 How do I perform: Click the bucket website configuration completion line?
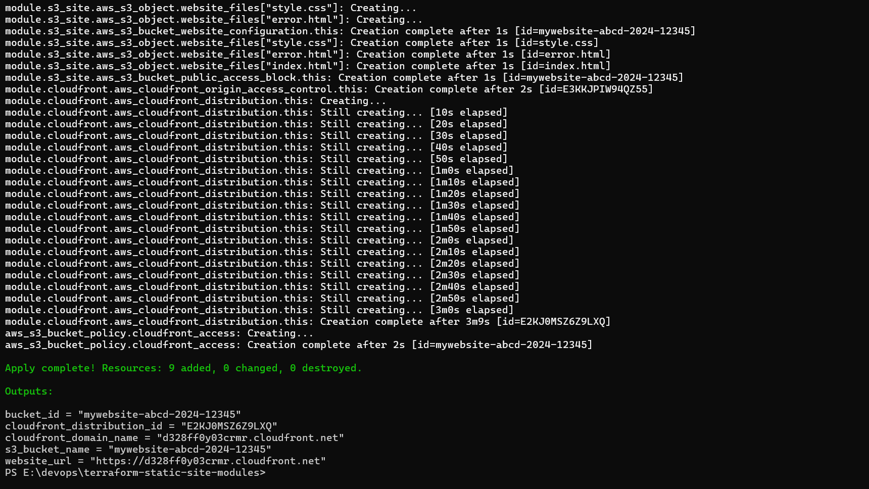[350, 31]
